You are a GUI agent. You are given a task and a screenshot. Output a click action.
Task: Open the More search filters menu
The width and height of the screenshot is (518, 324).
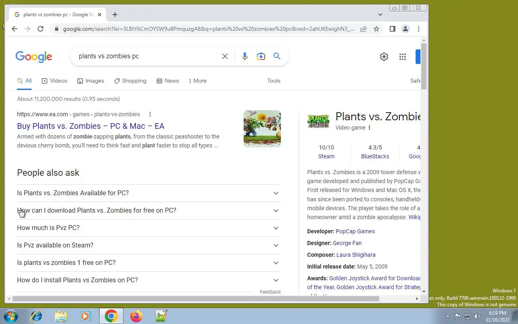(x=197, y=81)
